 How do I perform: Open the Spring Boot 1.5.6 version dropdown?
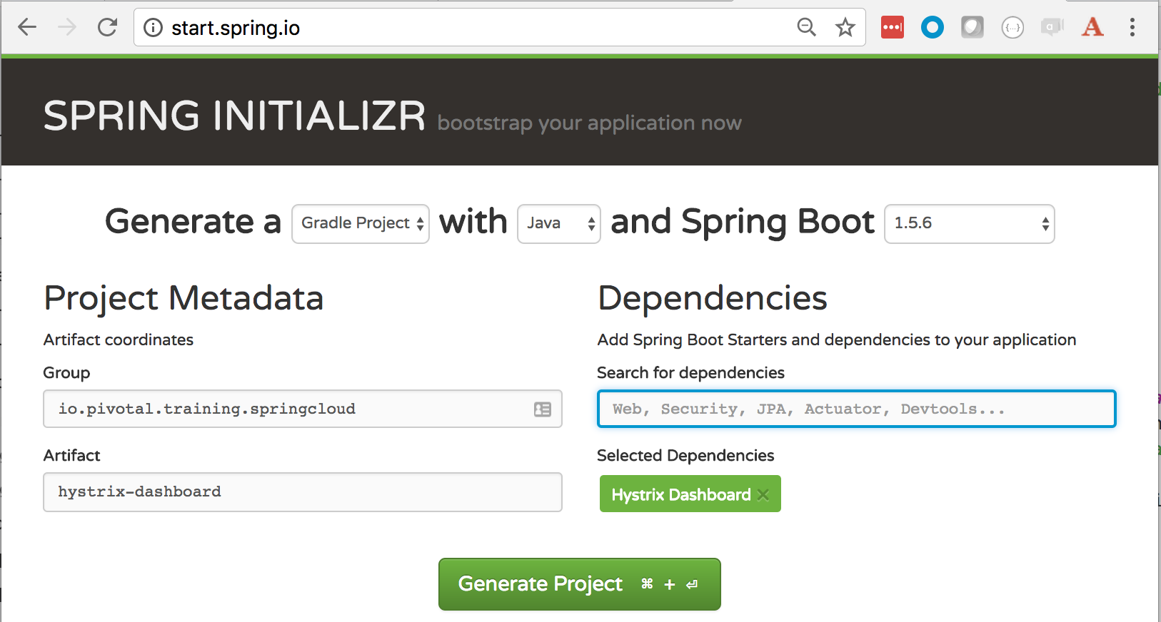coord(970,224)
